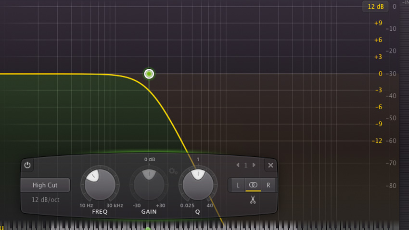This screenshot has height=230, width=409.
Task: Click the gain-Q interaction gear icon
Action: tap(173, 171)
